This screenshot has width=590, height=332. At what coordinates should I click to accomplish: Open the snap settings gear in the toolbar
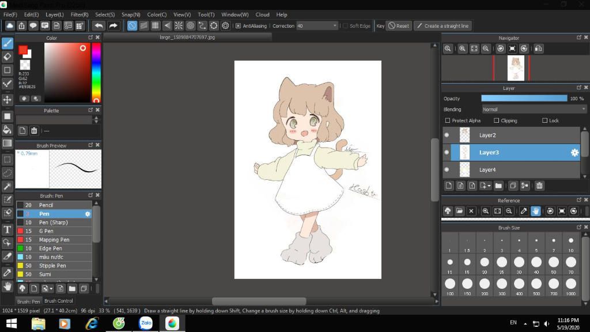click(225, 25)
